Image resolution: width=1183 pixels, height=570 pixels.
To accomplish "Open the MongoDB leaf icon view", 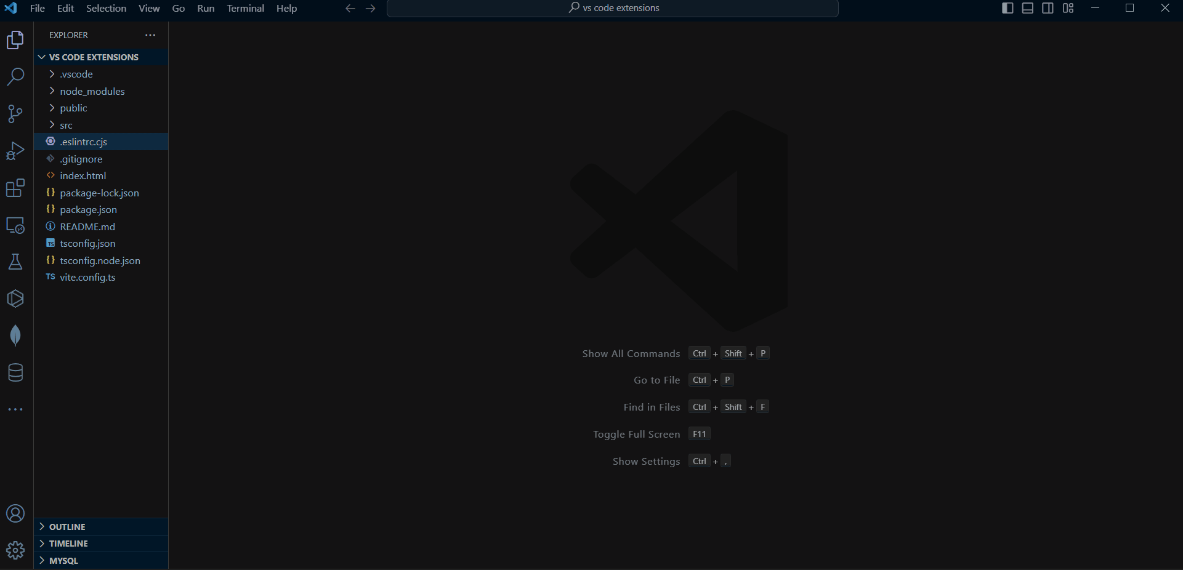I will point(15,335).
